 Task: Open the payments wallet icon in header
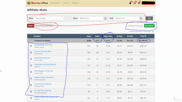tap(135, 3)
